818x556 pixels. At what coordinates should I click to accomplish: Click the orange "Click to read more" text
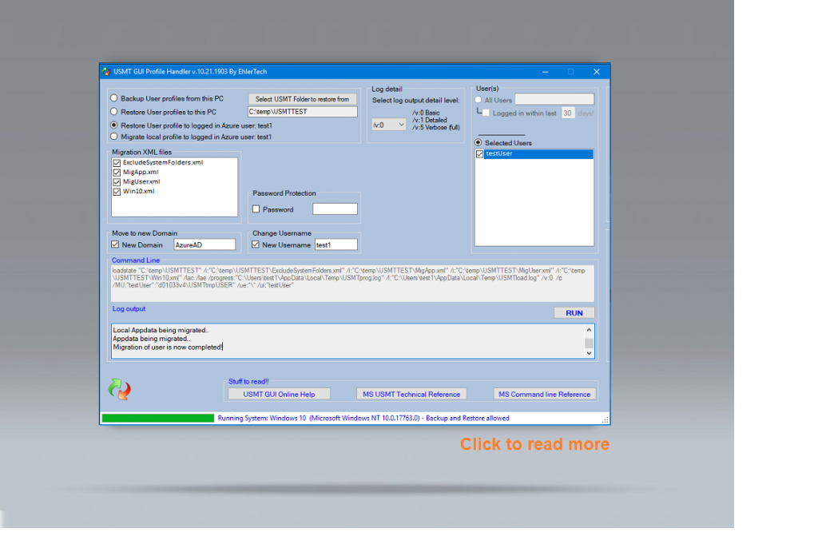pos(534,444)
